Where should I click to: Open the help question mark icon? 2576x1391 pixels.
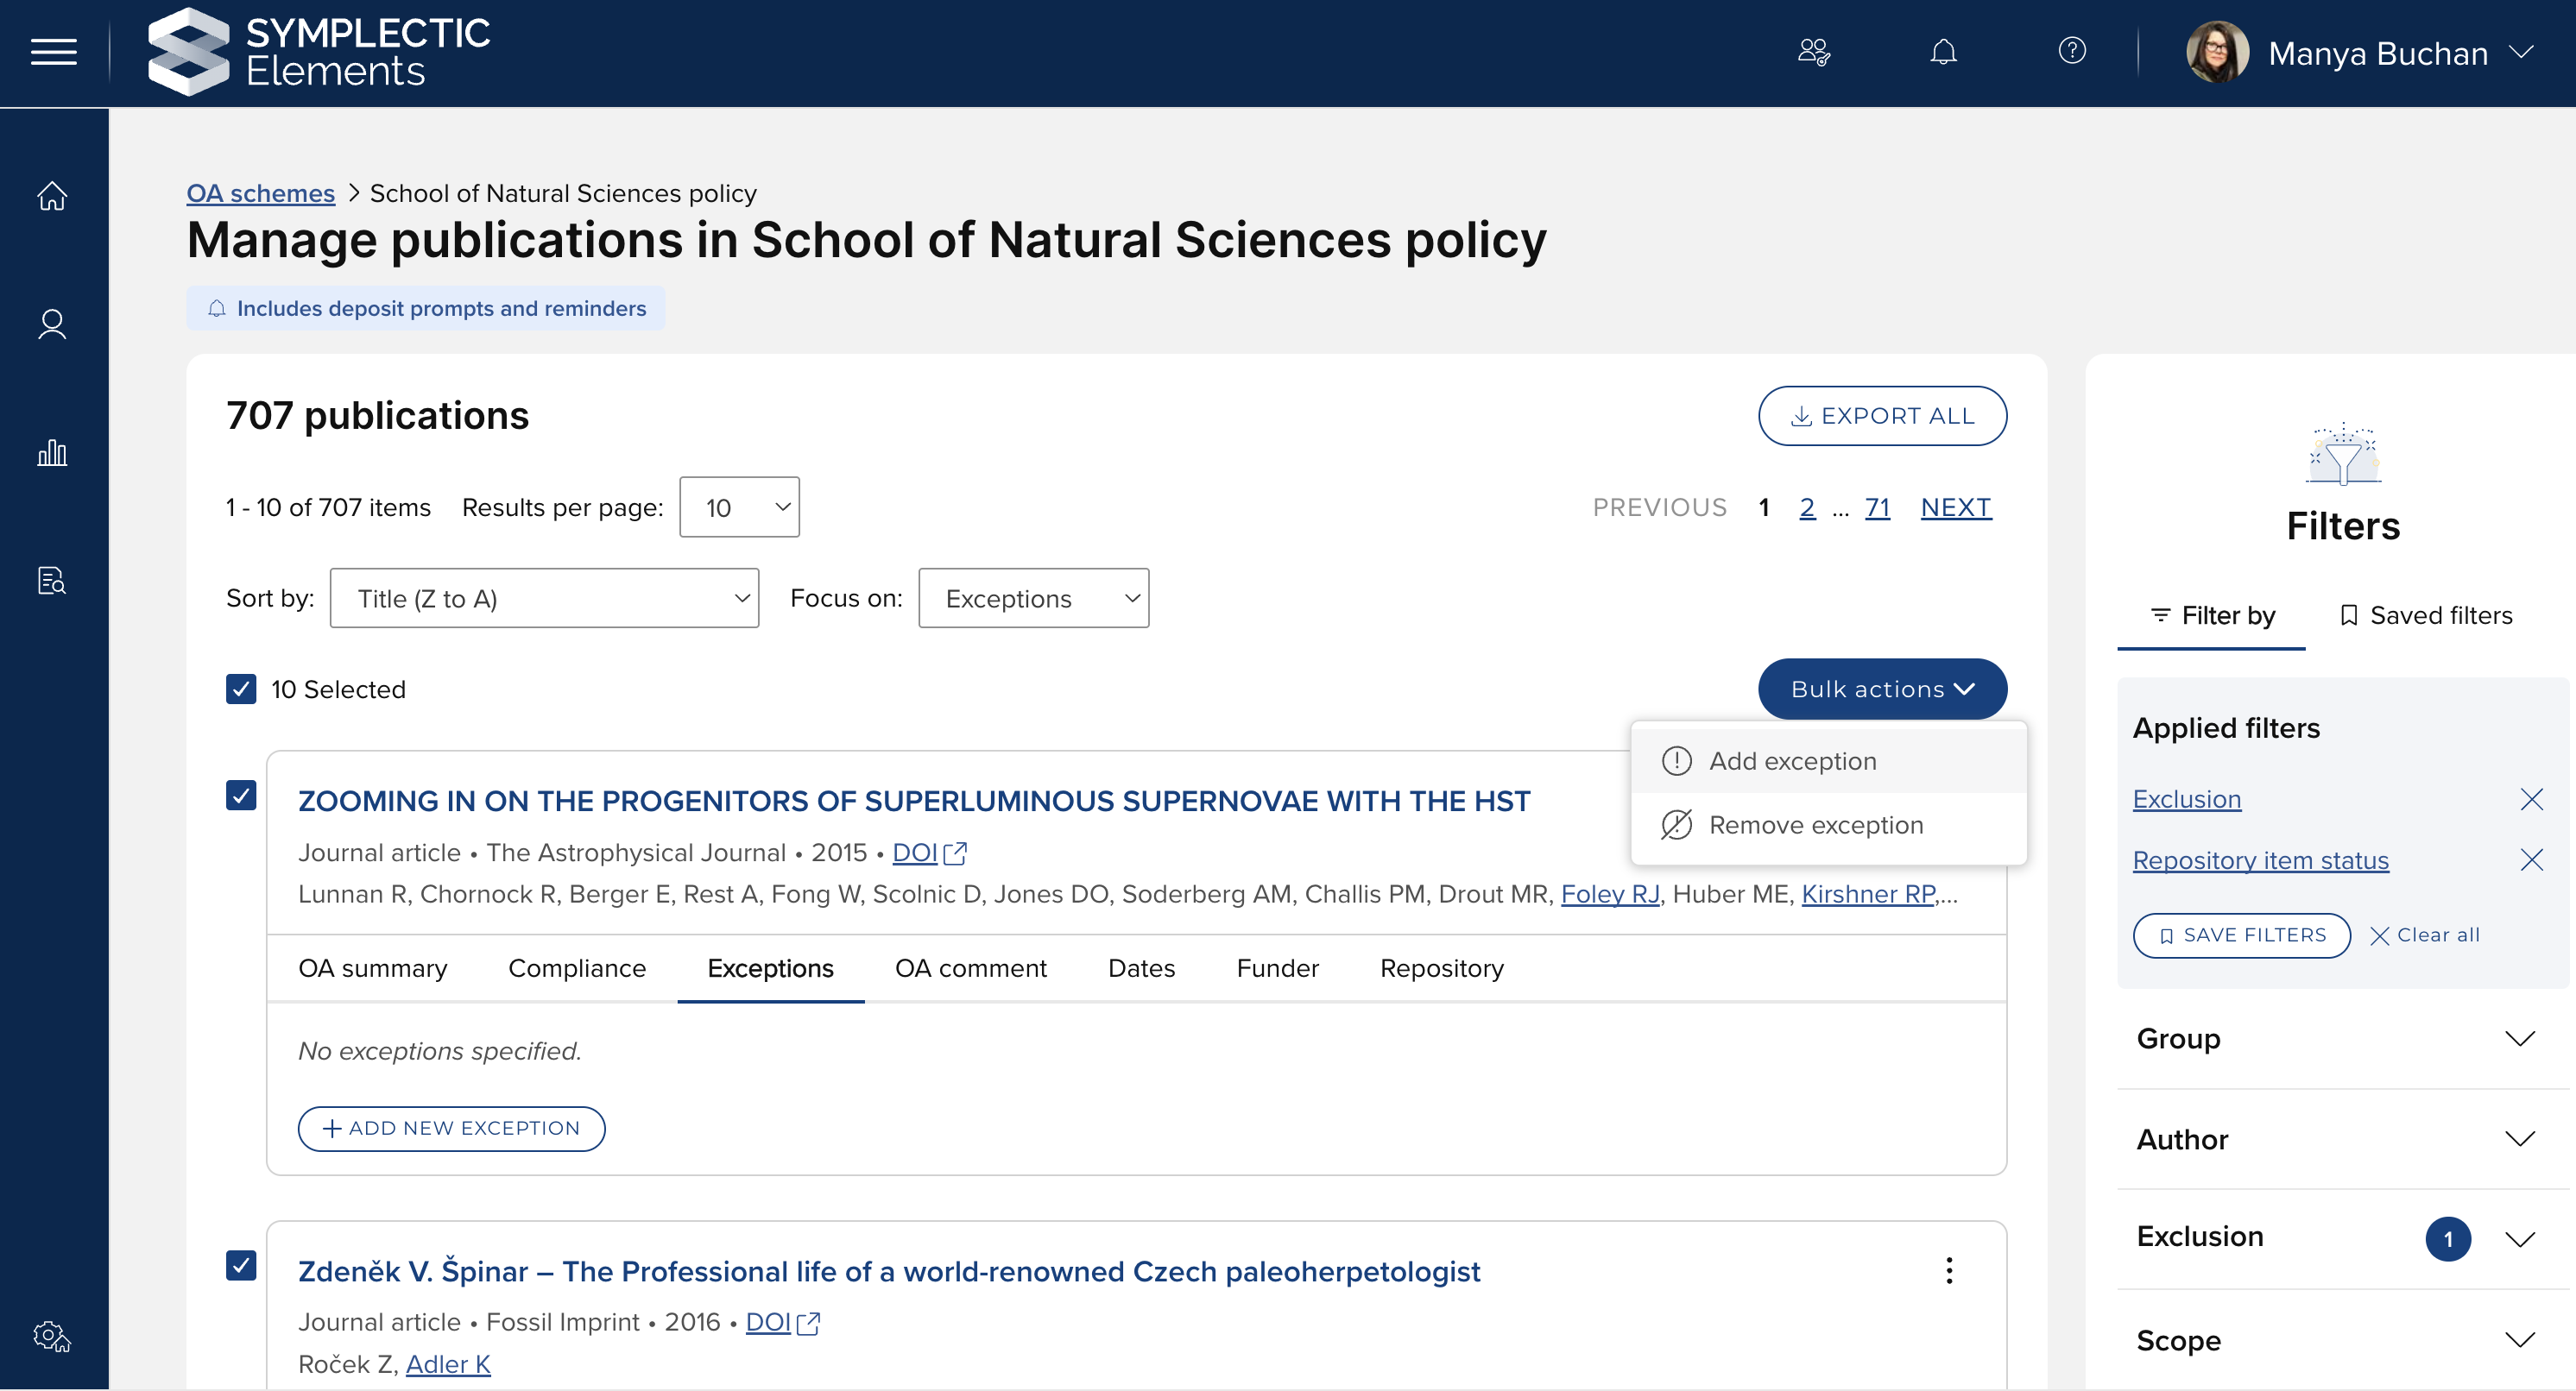[x=2071, y=51]
